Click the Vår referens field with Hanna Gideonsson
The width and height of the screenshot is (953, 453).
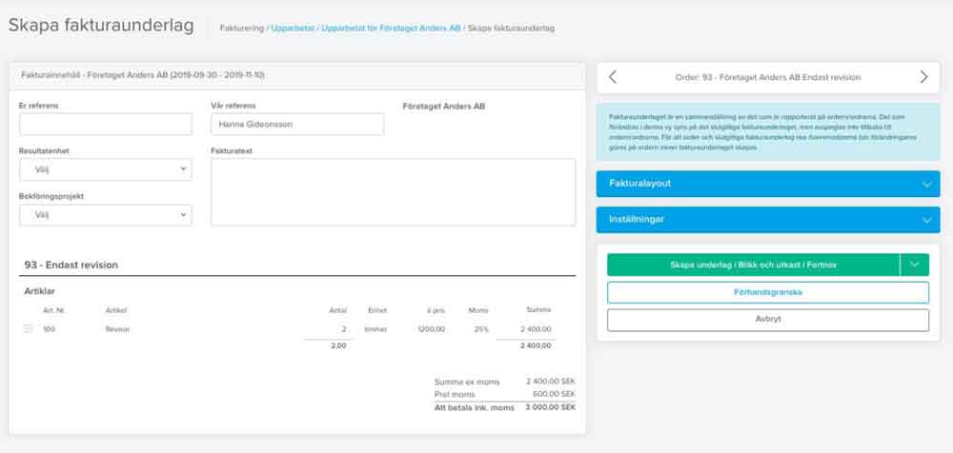(297, 125)
